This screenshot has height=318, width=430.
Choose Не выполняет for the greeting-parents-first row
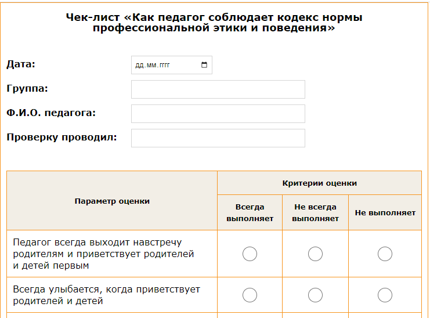coord(385,254)
